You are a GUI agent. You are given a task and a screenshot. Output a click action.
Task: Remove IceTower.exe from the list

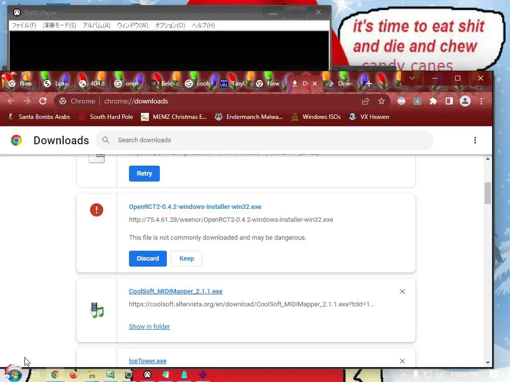402,361
